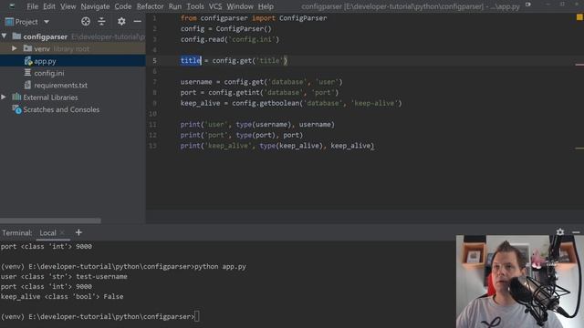Image resolution: width=584 pixels, height=328 pixels.
Task: Click the requirements.txt file icon
Action: [27, 85]
